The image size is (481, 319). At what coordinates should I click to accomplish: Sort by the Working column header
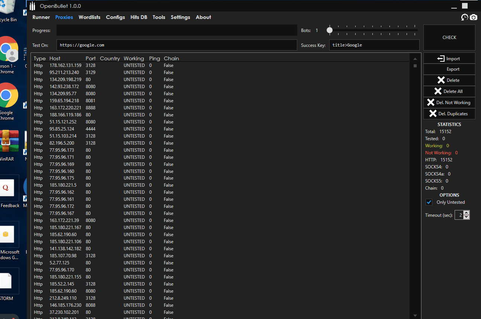[134, 58]
